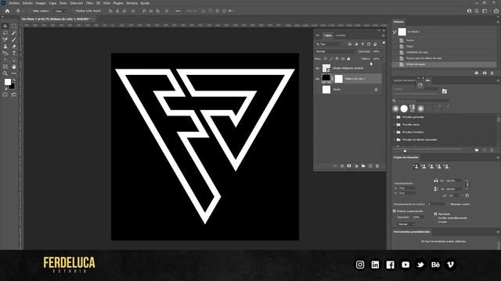The width and height of the screenshot is (501, 281).
Task: Expand the Pinceles generales folder
Action: [x=394, y=117]
